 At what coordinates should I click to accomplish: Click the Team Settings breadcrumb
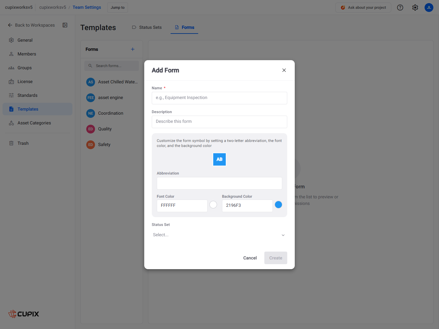tap(87, 7)
